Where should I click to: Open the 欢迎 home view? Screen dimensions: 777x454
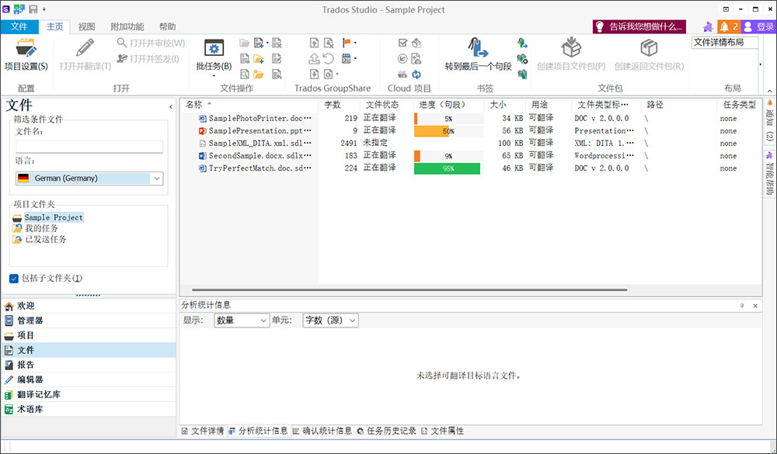coord(89,306)
